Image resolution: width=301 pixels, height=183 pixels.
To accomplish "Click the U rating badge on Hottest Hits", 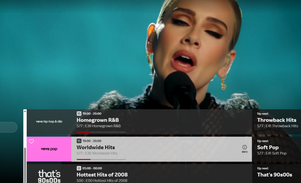I will 79,168.
